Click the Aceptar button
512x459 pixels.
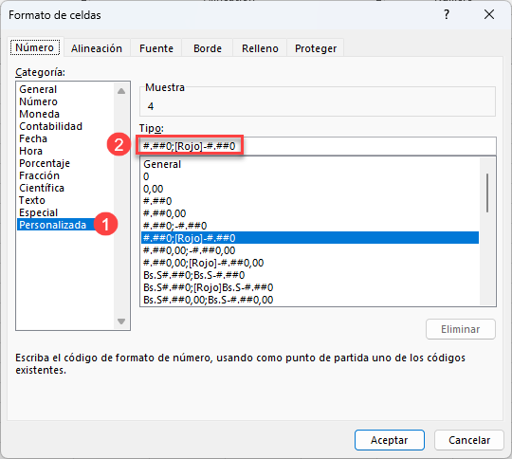click(x=390, y=440)
